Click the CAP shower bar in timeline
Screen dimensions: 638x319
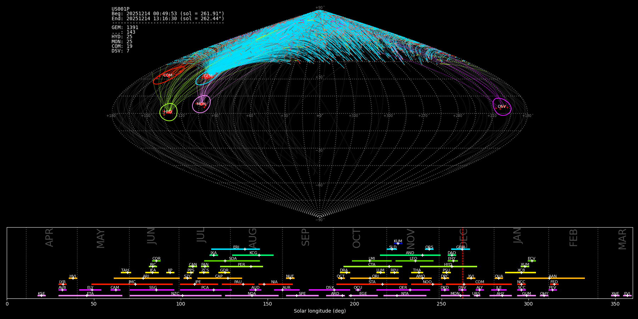tap(220, 278)
